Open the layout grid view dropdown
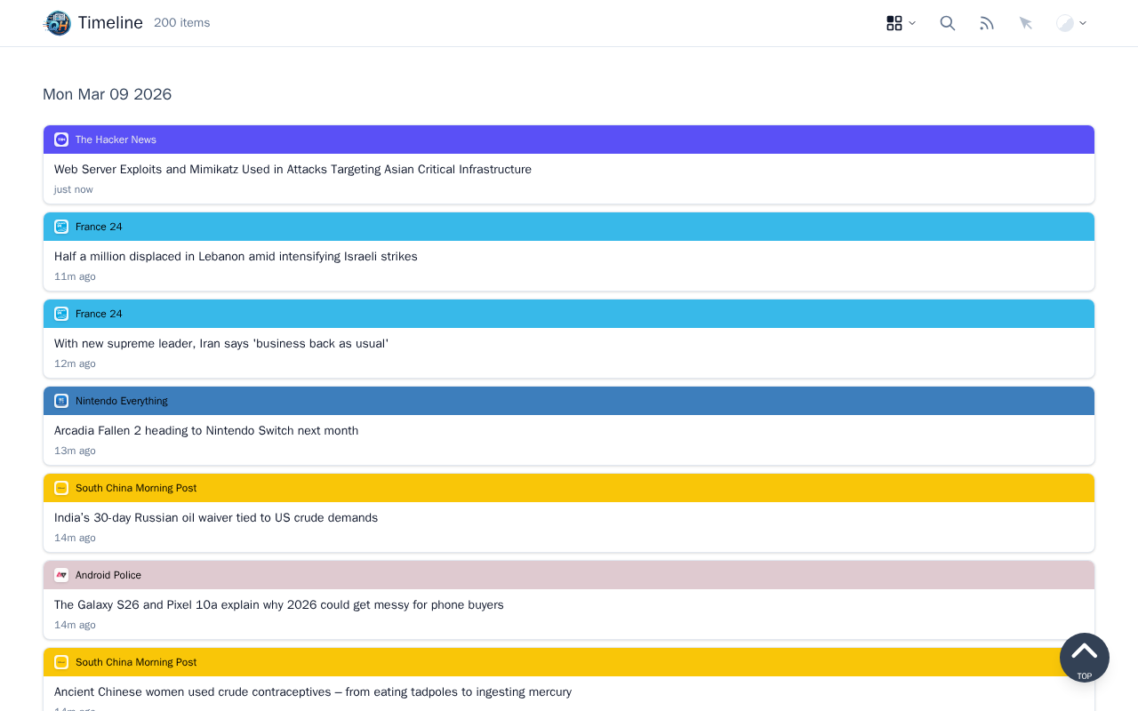1138x711 pixels. pyautogui.click(x=902, y=23)
